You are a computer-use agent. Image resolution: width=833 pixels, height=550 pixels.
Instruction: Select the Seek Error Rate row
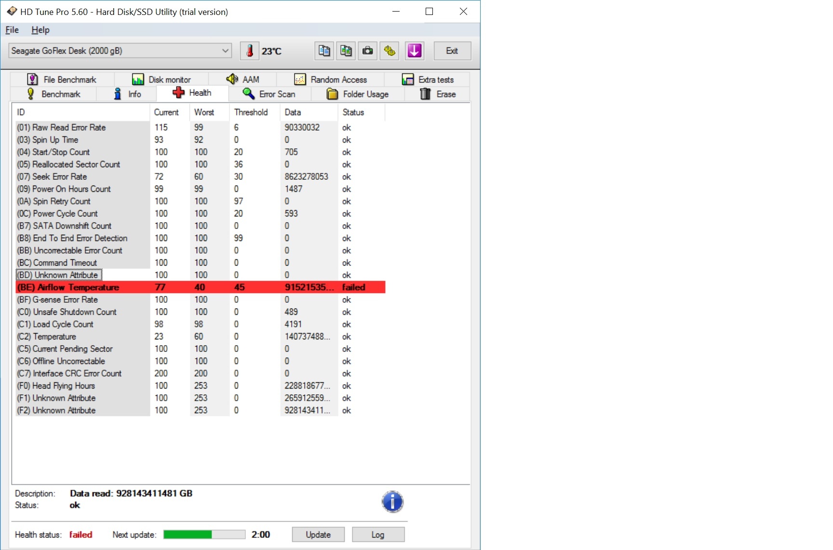[x=201, y=177]
